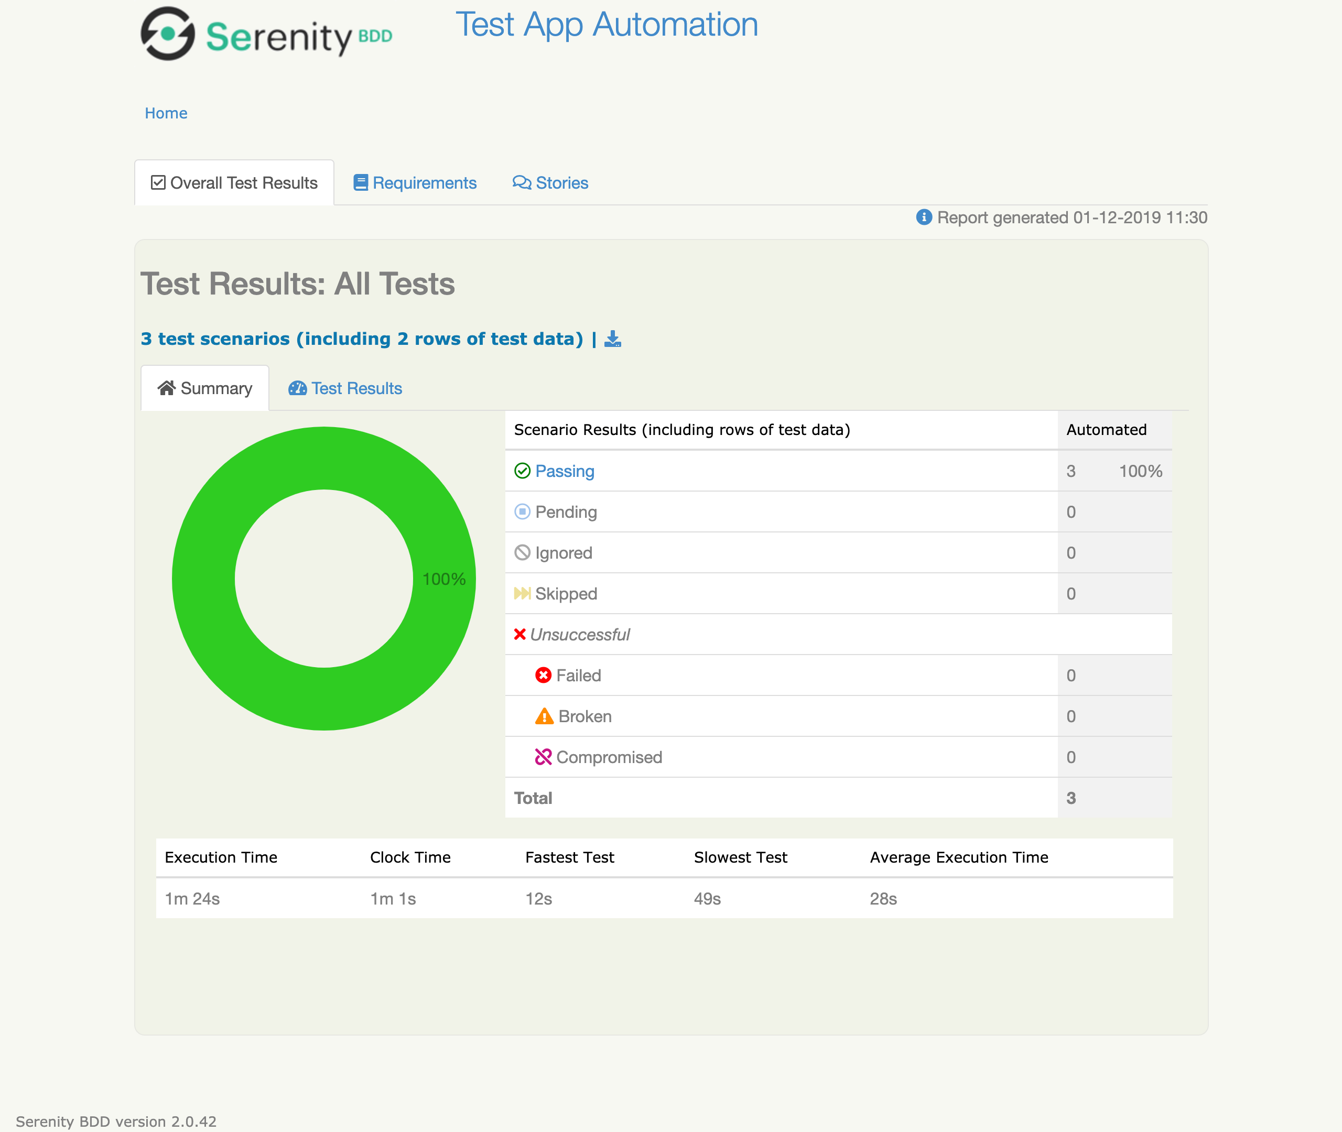The height and width of the screenshot is (1132, 1342).
Task: Click the house icon in Summary tab
Action: click(x=167, y=388)
